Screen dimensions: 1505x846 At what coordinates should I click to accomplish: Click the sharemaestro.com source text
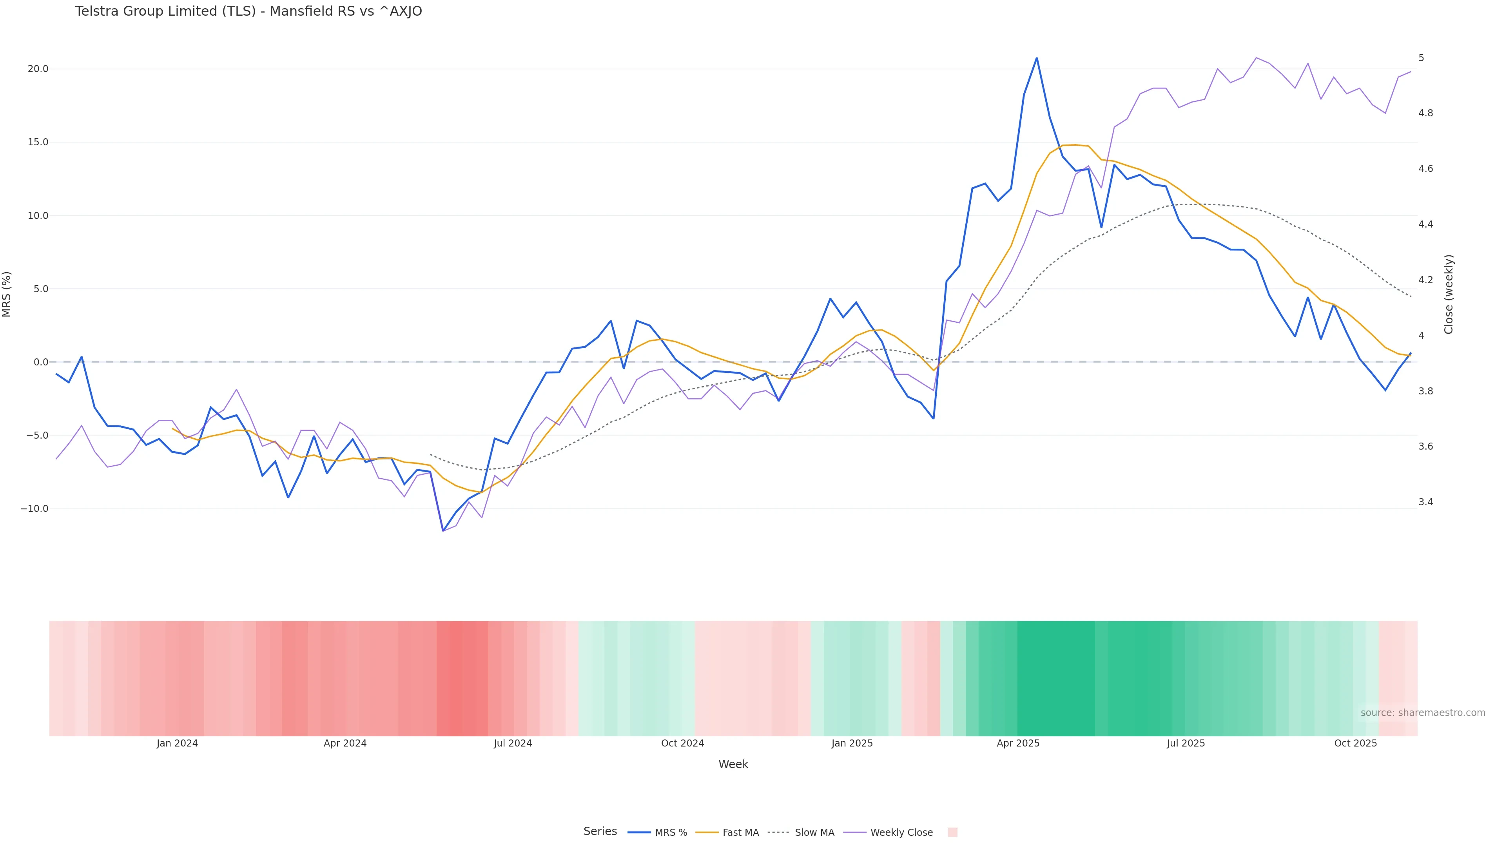1422,713
